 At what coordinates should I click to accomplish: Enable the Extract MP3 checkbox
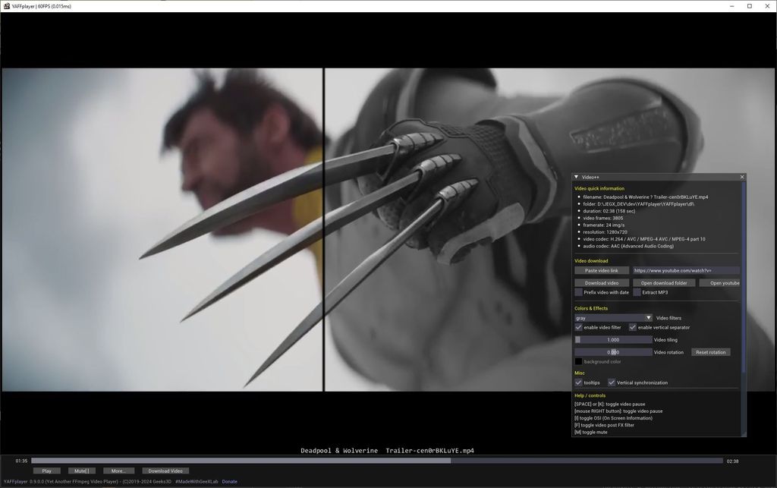(x=637, y=292)
